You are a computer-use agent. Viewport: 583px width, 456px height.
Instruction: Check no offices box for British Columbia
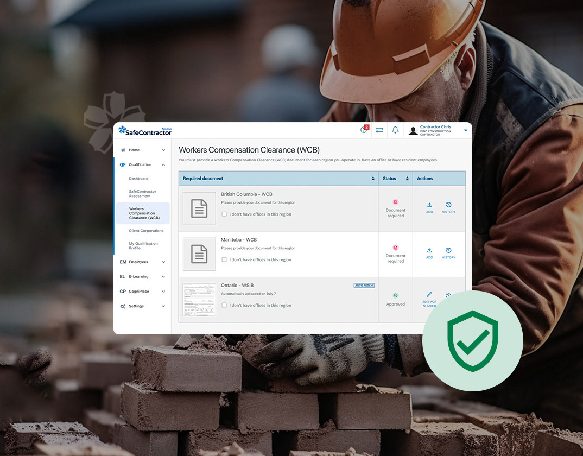[x=224, y=214]
